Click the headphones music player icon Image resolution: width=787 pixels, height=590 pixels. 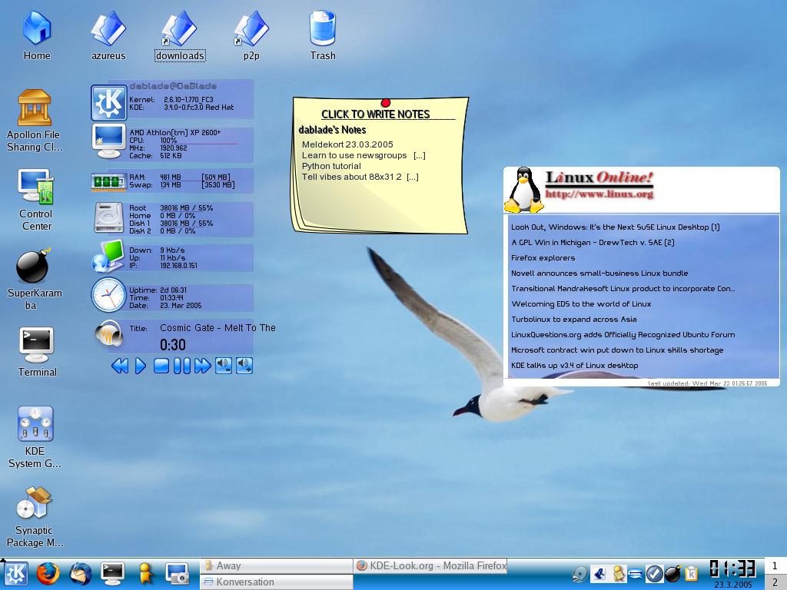(x=109, y=333)
